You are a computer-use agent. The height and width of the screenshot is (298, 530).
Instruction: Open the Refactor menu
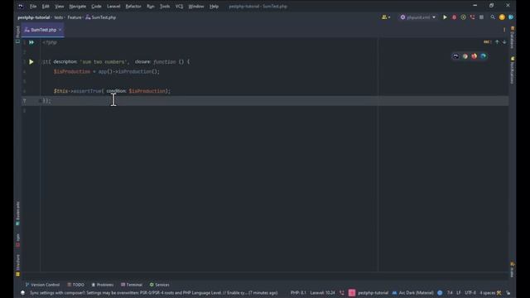pyautogui.click(x=133, y=6)
